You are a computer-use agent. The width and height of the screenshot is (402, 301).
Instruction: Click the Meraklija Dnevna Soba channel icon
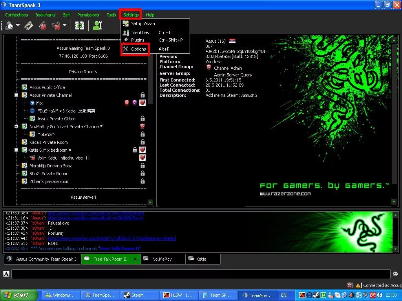(25, 166)
